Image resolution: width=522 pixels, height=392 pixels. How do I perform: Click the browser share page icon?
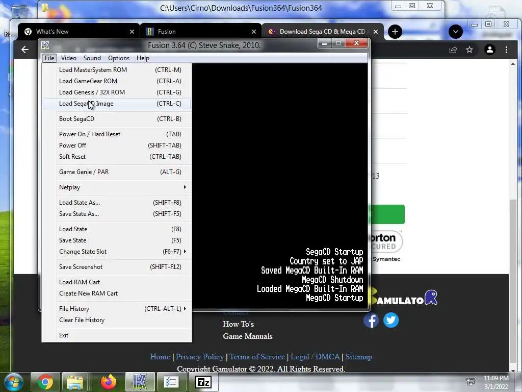point(453,50)
